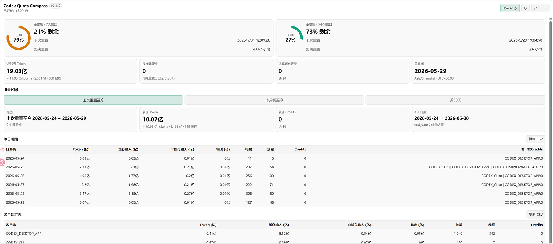Click the reset time 2026/5/29 19:04:58
Image resolution: width=553 pixels, height=244 pixels.
526,40
